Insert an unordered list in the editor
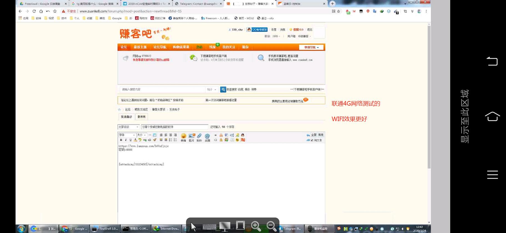 click(x=175, y=140)
